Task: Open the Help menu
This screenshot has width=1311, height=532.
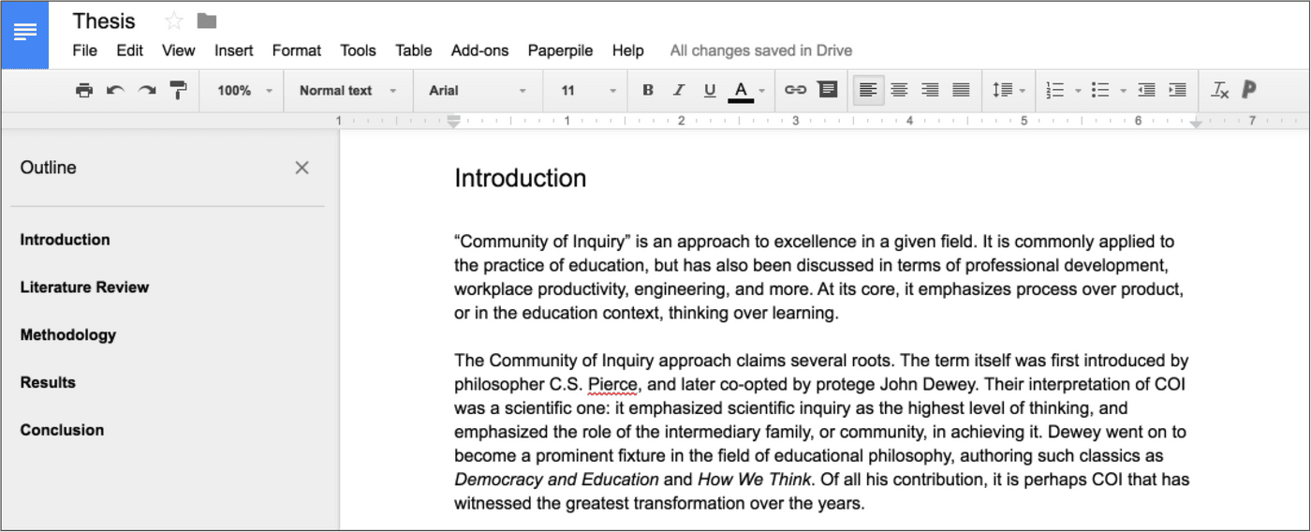Action: coord(628,51)
